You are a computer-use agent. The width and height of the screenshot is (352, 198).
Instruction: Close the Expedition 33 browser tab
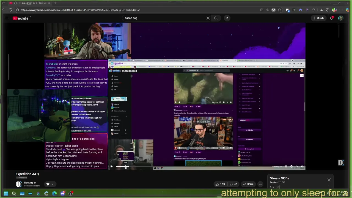click(x=49, y=3)
